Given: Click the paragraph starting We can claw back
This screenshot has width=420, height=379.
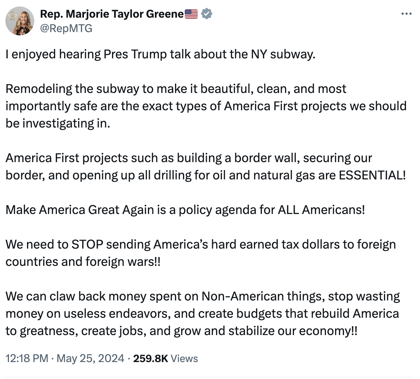Looking at the screenshot, I should click(x=203, y=314).
